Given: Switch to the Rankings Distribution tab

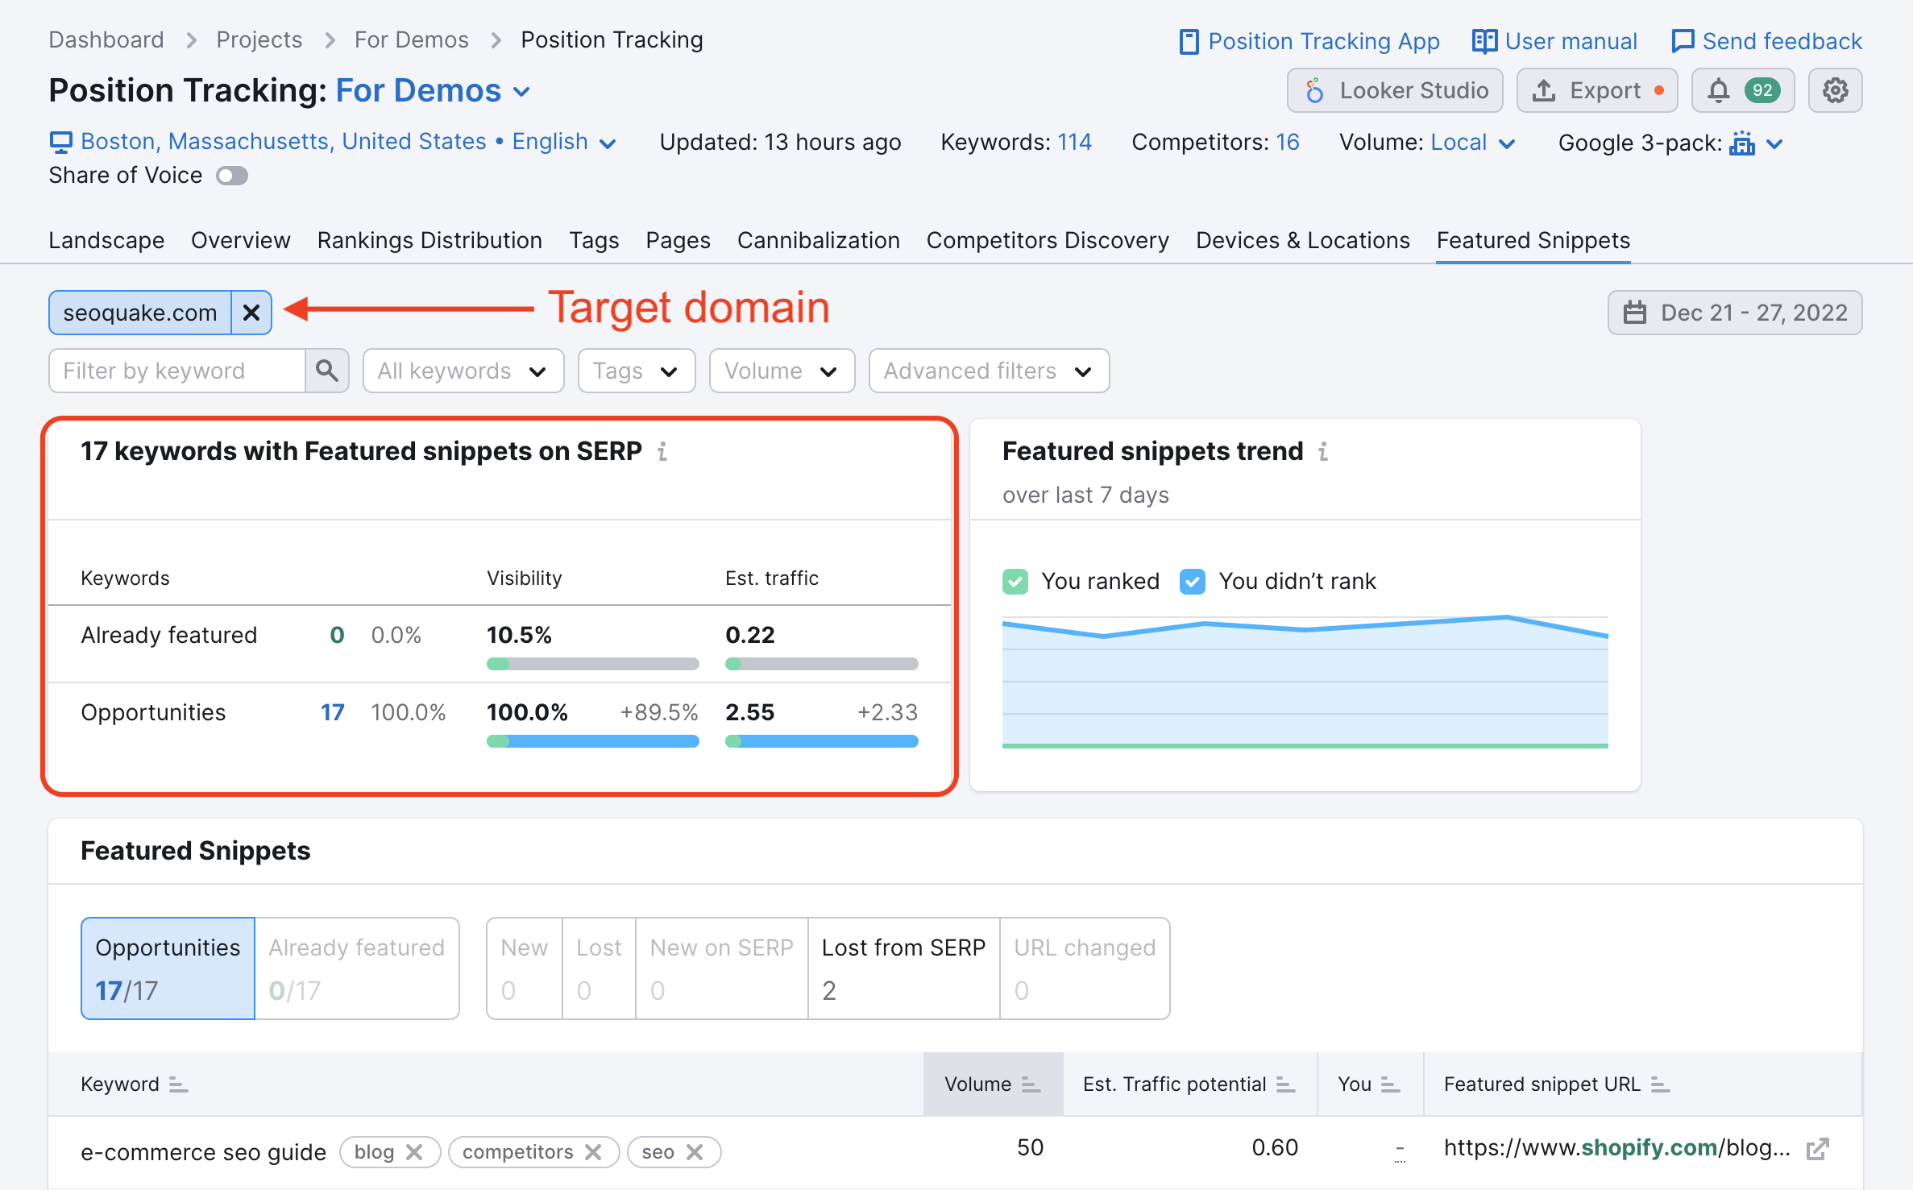Looking at the screenshot, I should [429, 240].
